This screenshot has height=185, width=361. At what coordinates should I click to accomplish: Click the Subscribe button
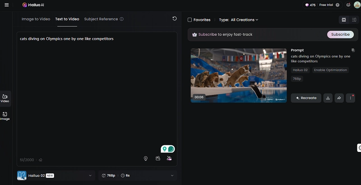[340, 34]
